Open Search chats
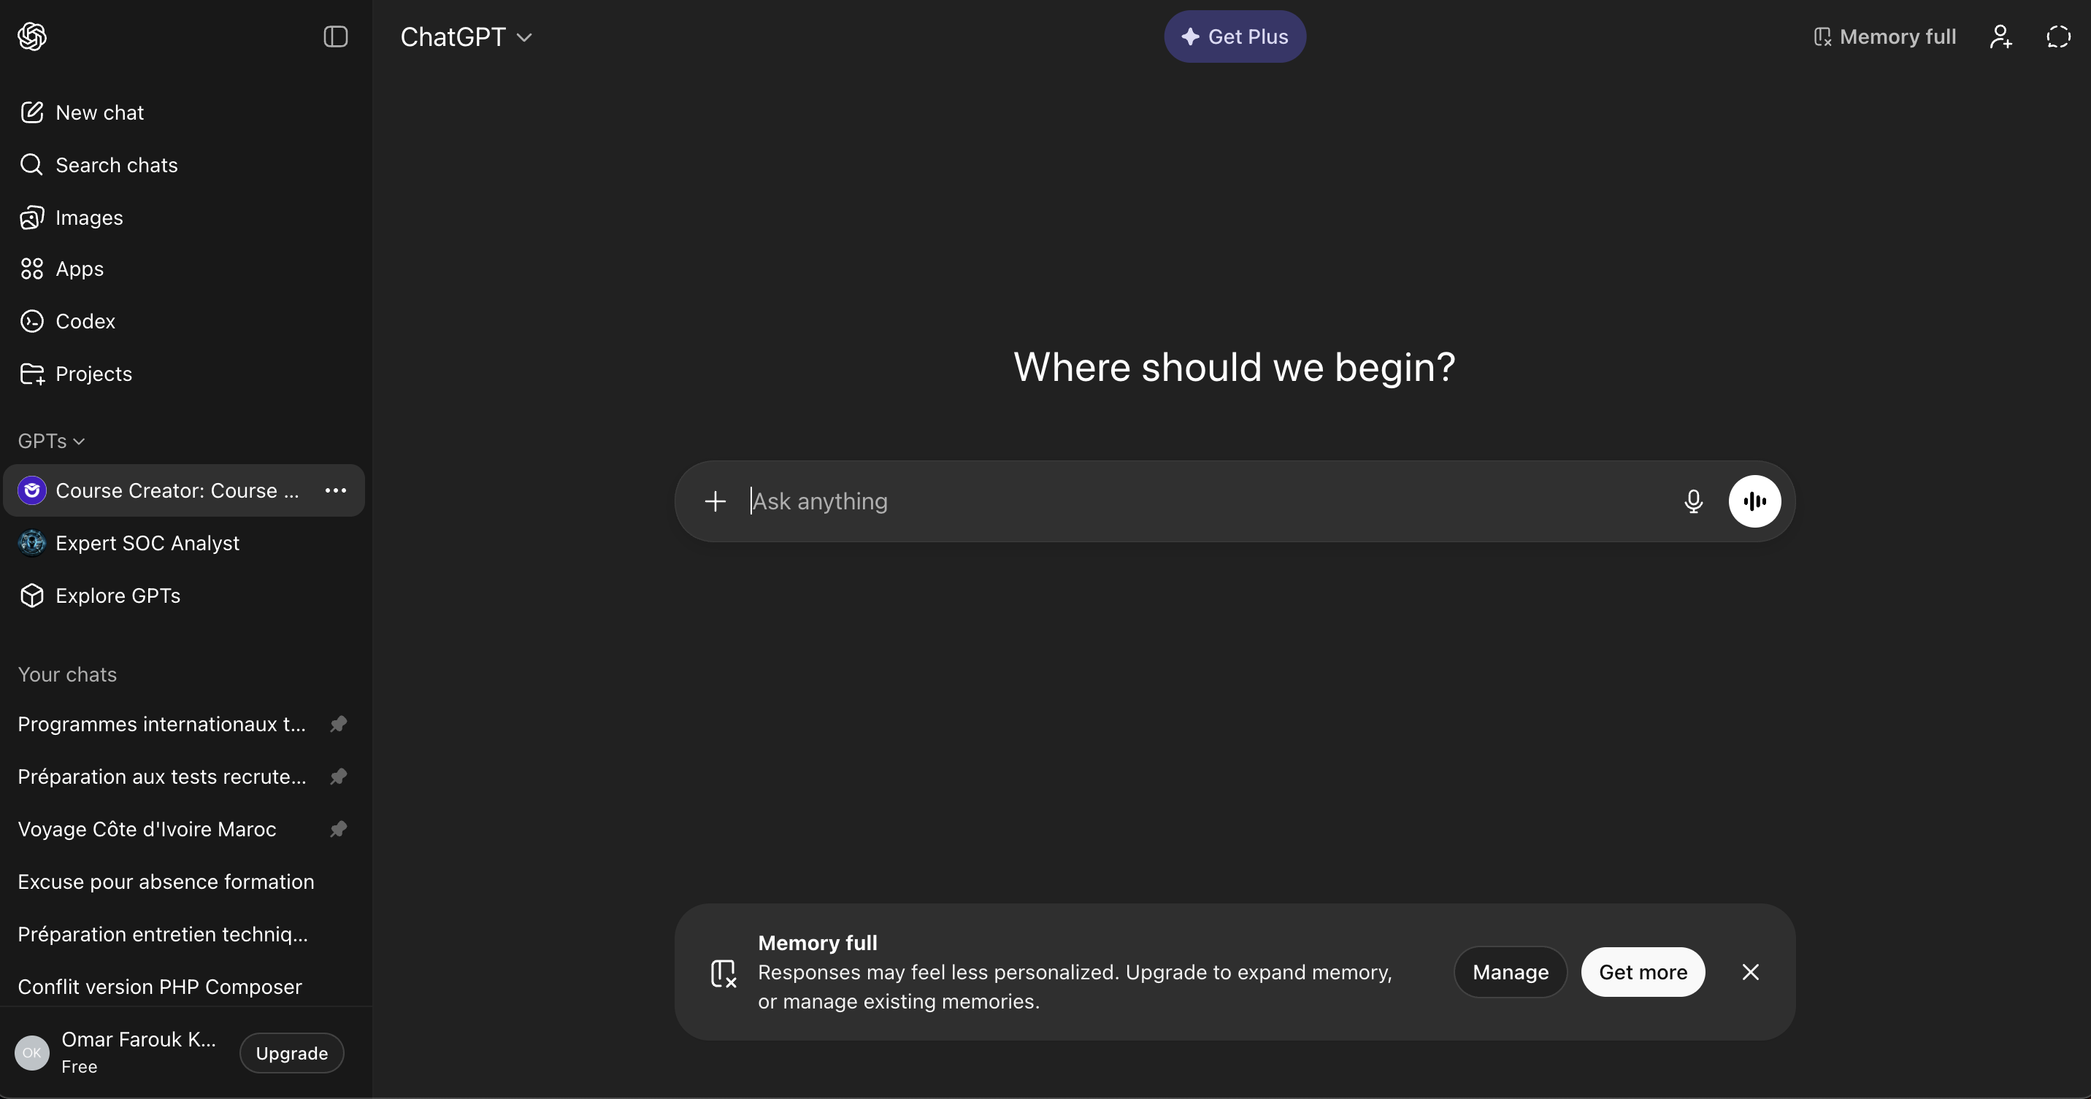Screen dimensions: 2091x1099 tap(116, 166)
